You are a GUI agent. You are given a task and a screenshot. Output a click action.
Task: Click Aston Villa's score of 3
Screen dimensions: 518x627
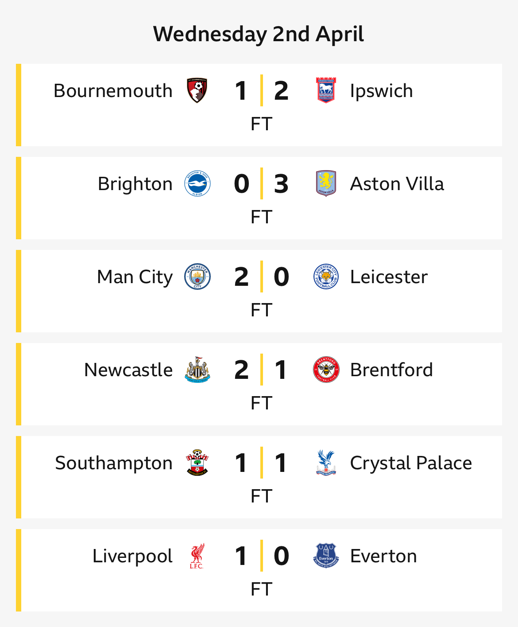click(x=281, y=184)
